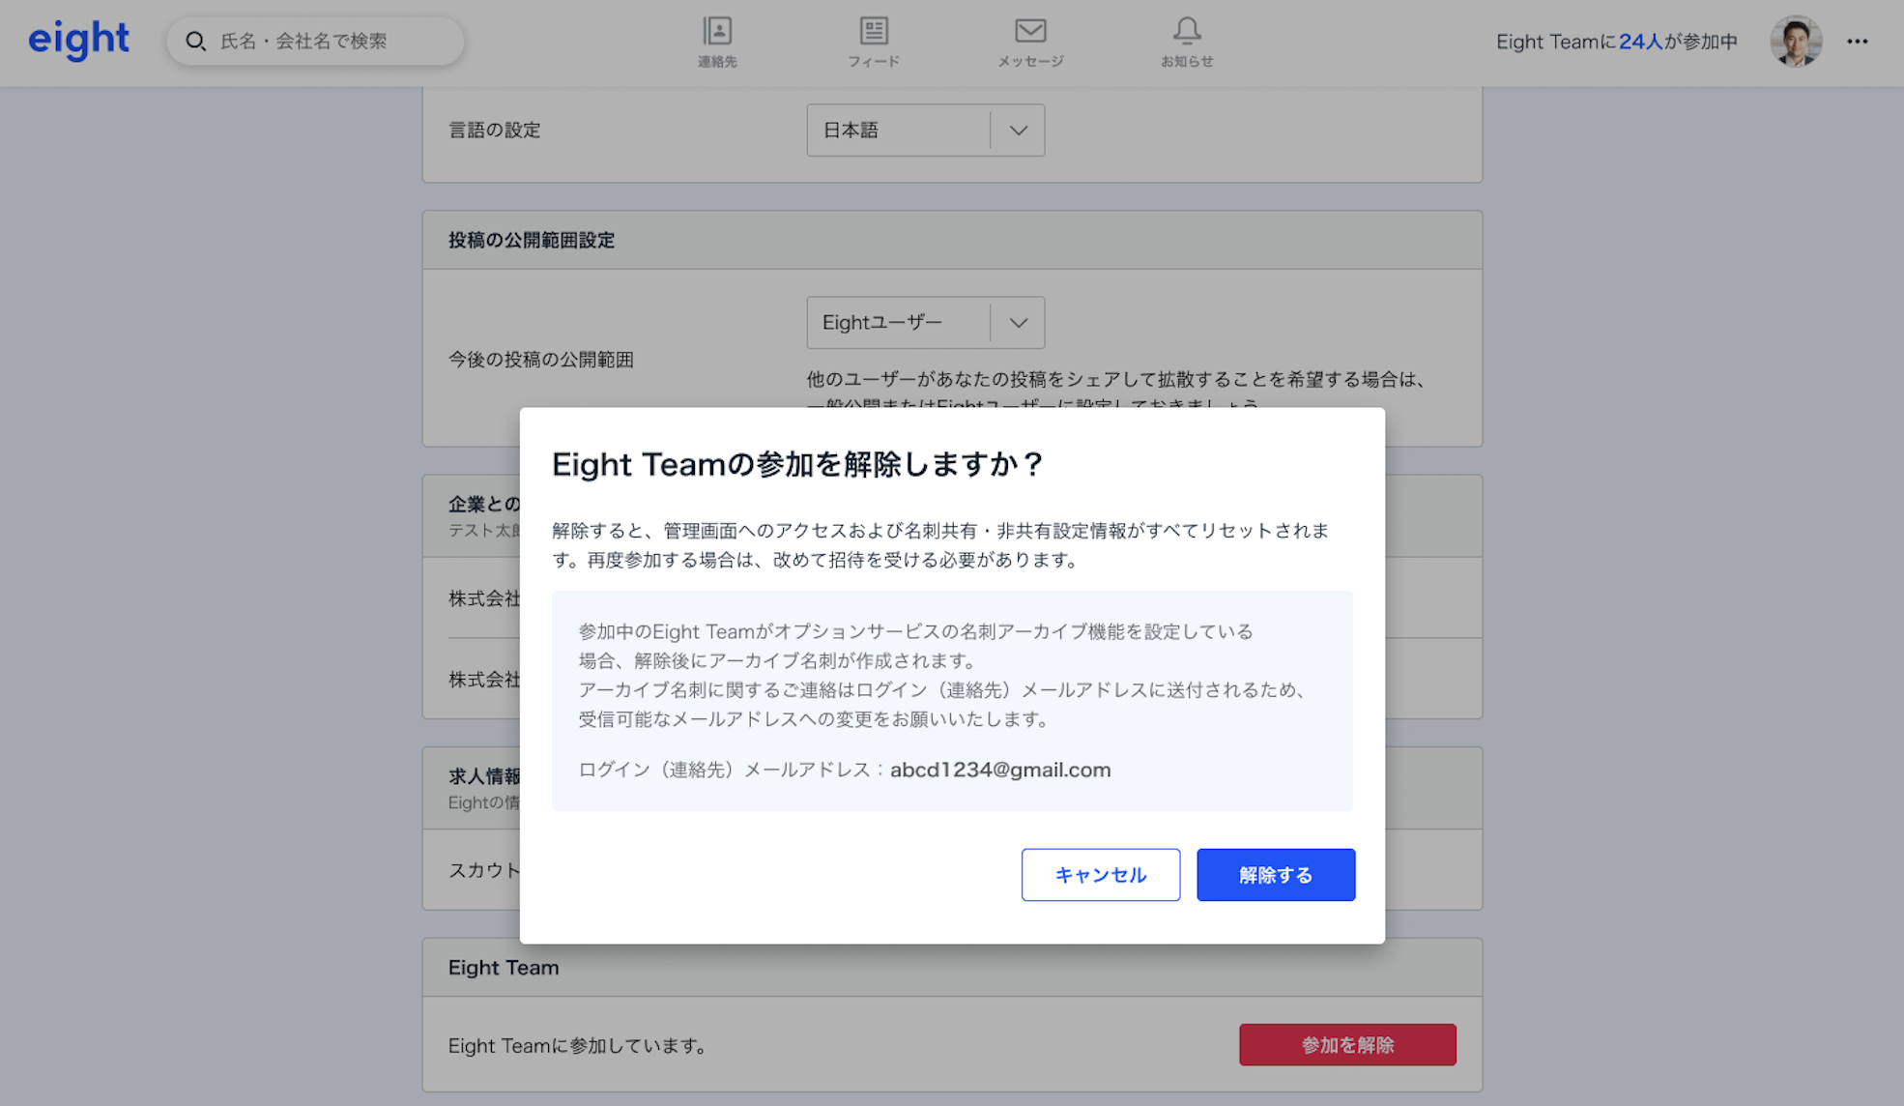
Task: Click the メッセージ nav label
Action: 1030,62
